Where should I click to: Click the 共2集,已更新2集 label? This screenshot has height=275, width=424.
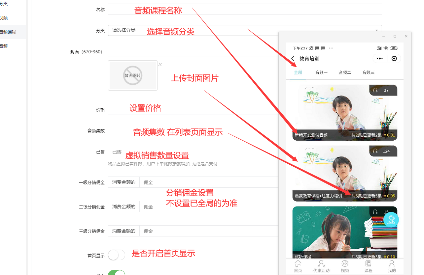[366, 135]
